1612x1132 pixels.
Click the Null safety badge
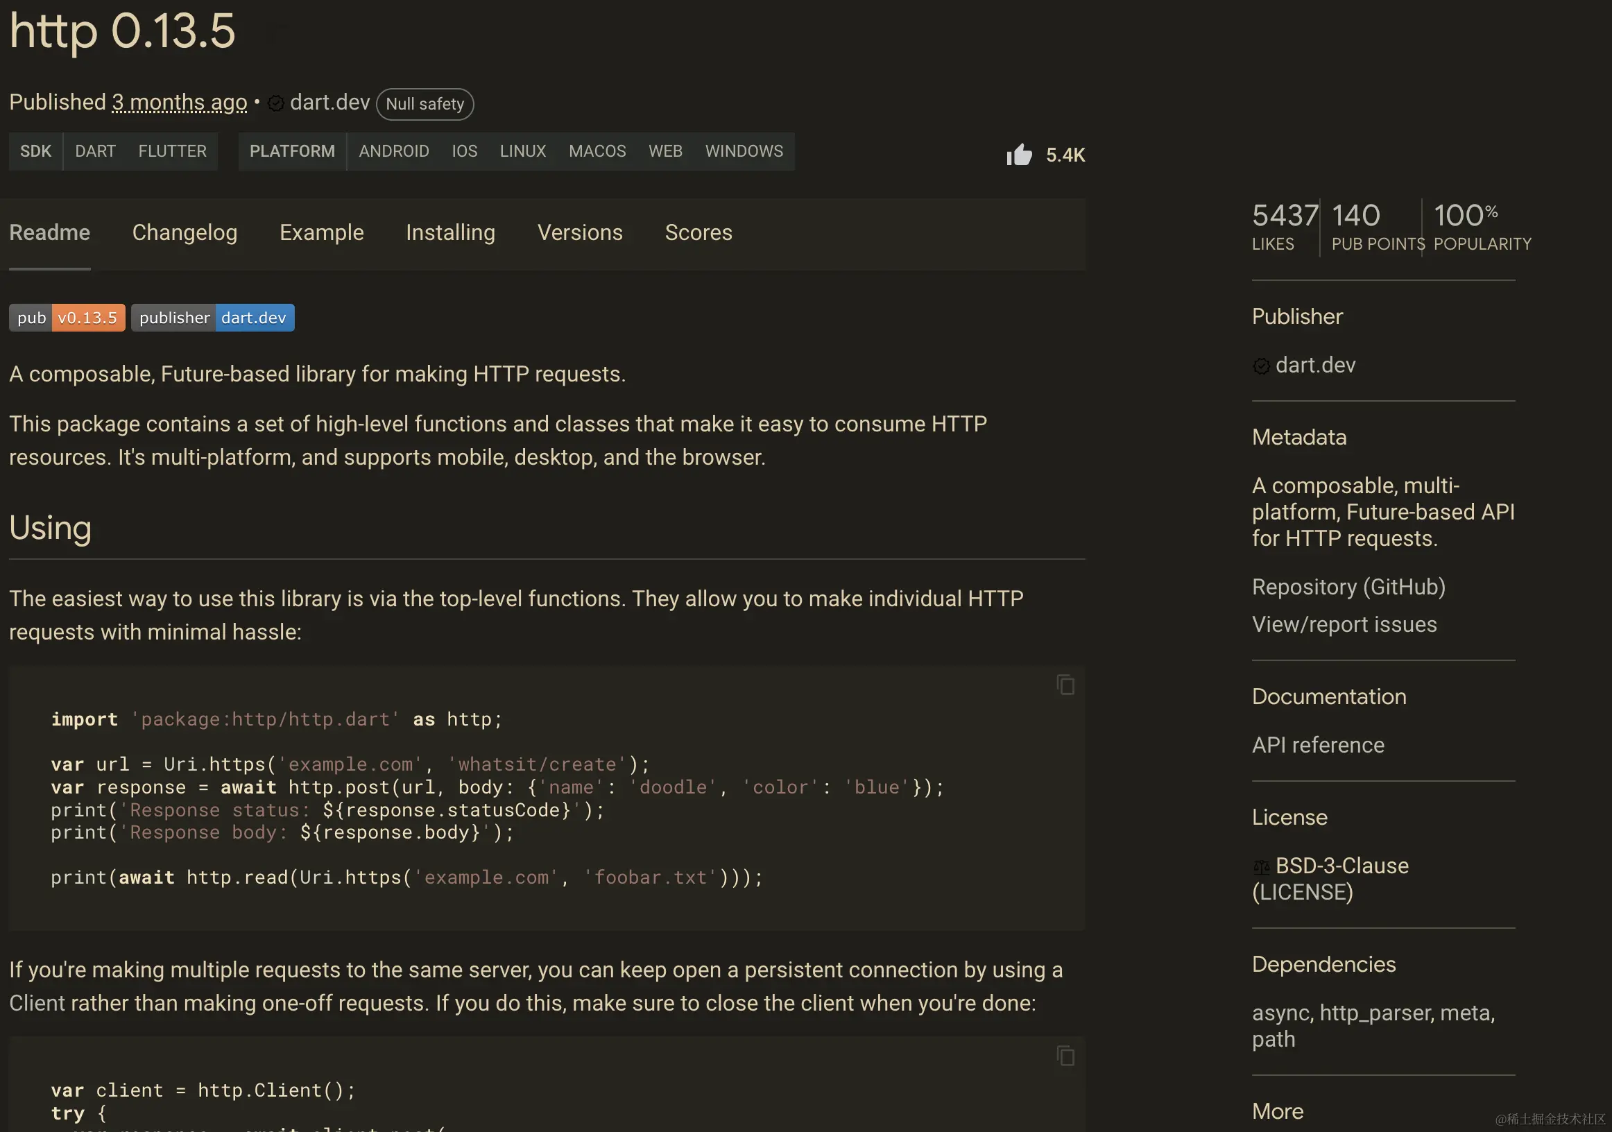[x=425, y=104]
